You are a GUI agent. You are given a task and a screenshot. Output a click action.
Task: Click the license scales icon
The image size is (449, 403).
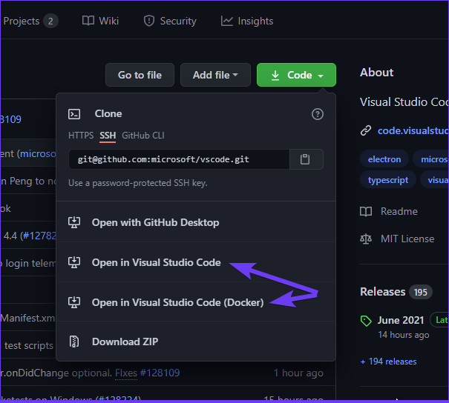coord(366,239)
